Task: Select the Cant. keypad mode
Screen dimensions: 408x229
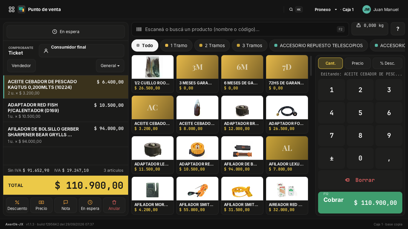Action: pyautogui.click(x=330, y=63)
